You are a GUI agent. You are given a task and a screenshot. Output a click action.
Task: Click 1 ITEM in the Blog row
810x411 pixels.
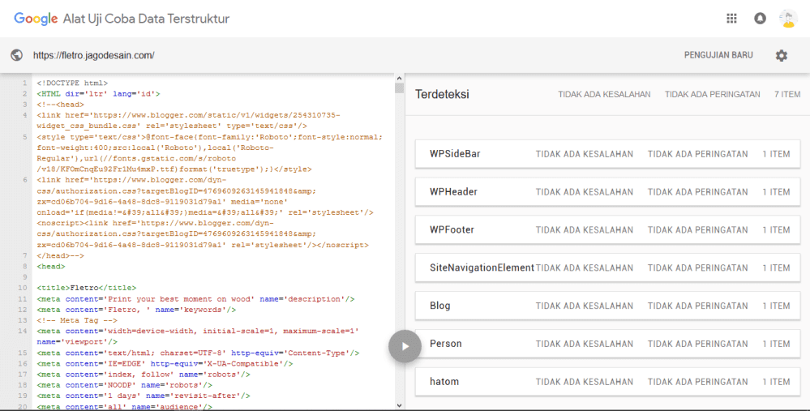click(x=777, y=306)
